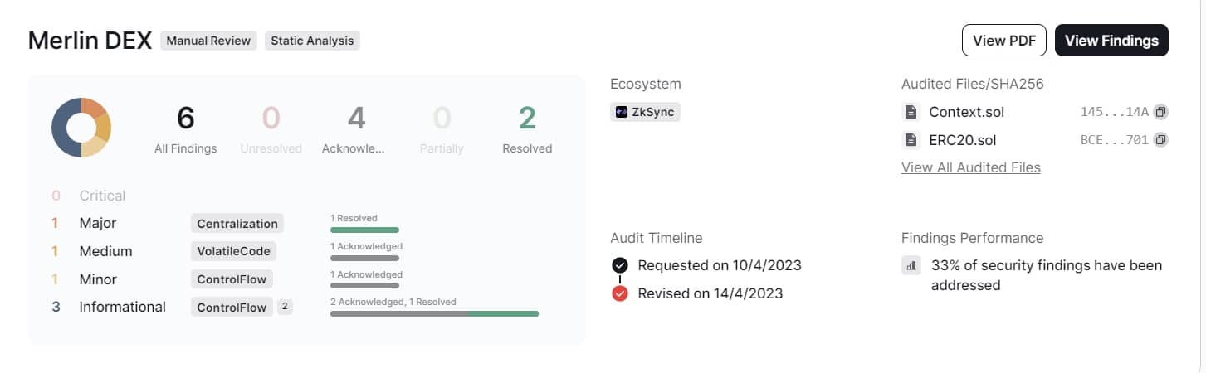
Task: Click the View PDF button
Action: tap(1004, 41)
